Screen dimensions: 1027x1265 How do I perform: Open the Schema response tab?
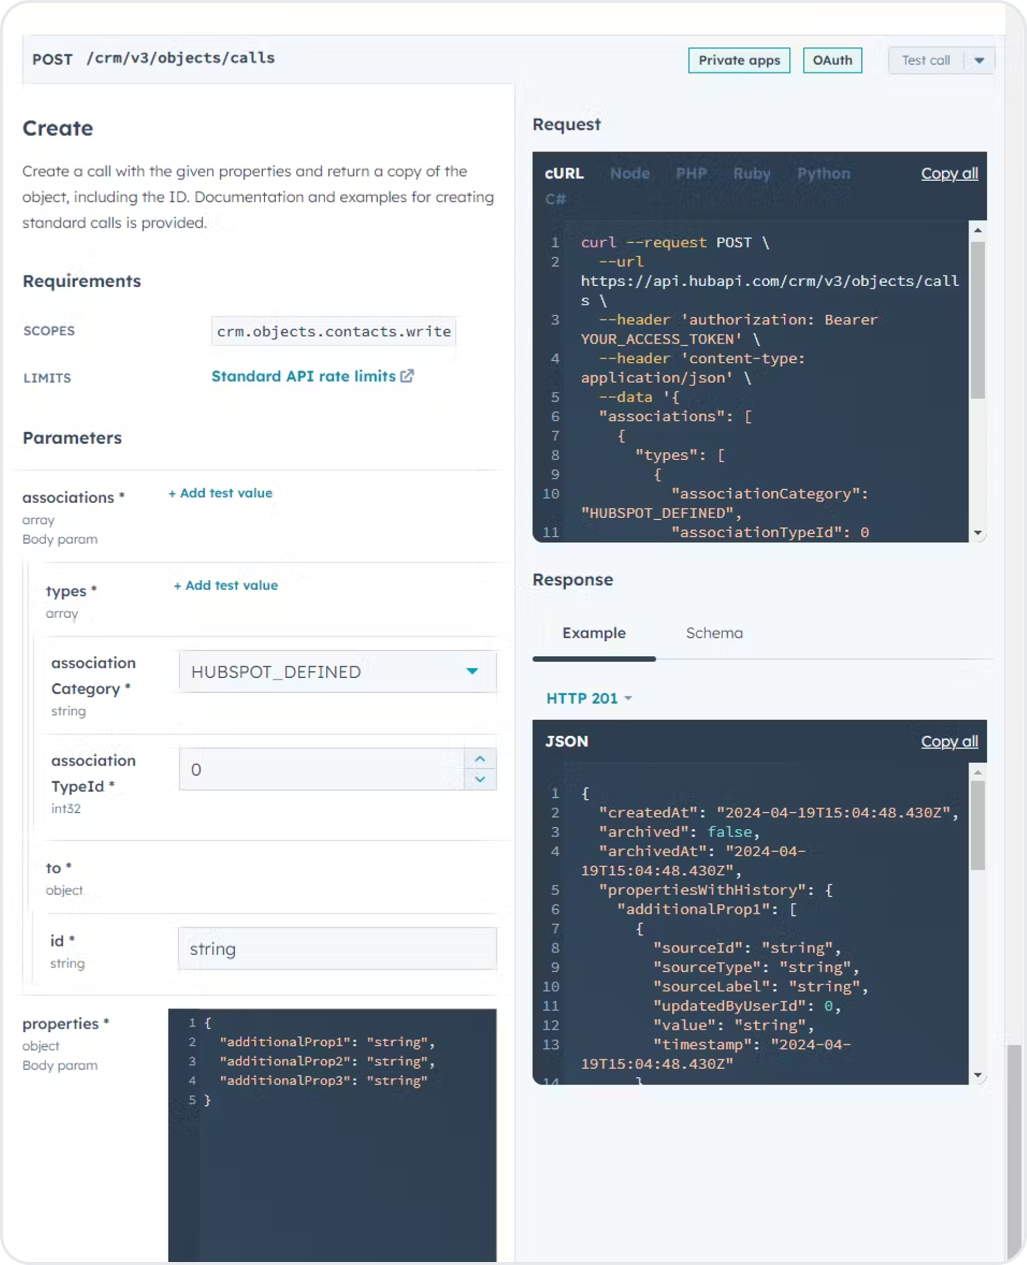(714, 633)
